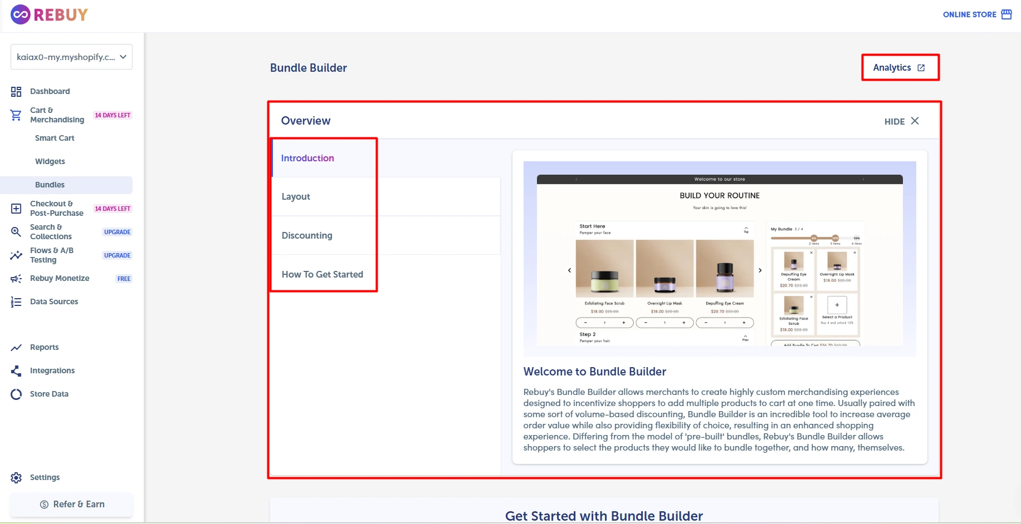Open Bundles in the sidebar
This screenshot has width=1021, height=524.
pos(66,185)
